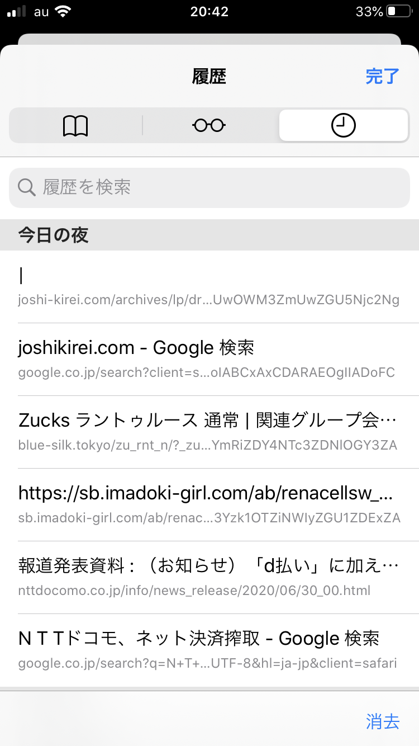Open the Reading List glasses tab

click(209, 126)
